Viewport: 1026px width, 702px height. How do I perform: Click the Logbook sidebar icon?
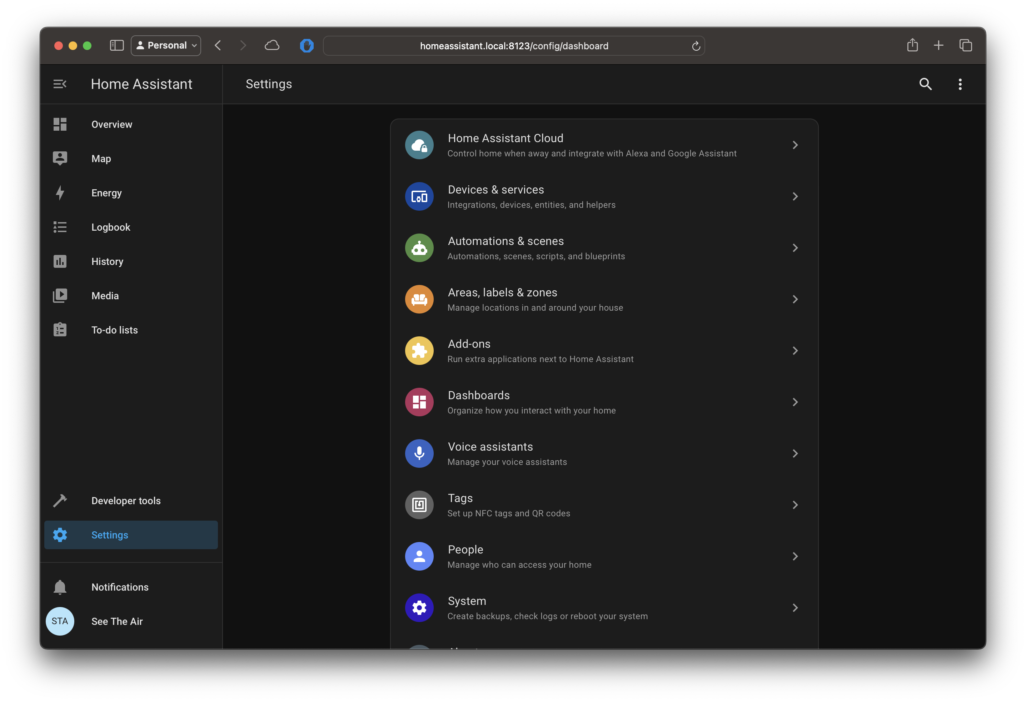(60, 227)
